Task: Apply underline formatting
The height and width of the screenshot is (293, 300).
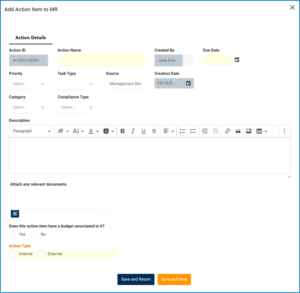Action: point(143,131)
